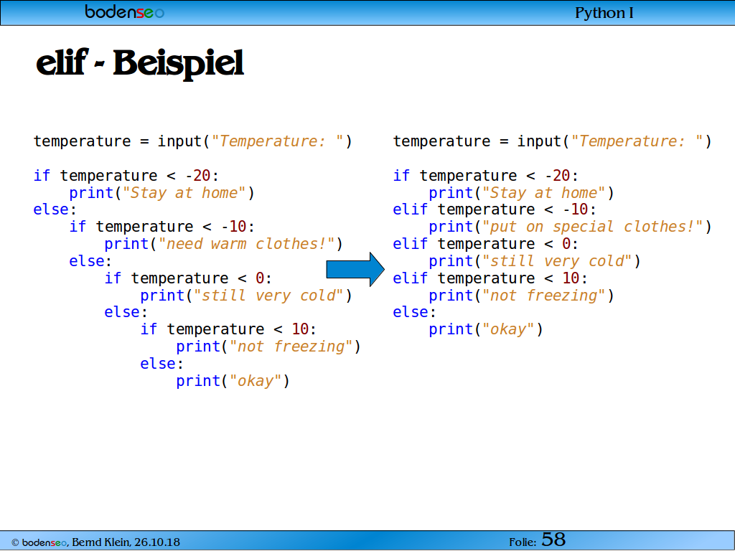Click the "Python I" header text

(x=604, y=13)
